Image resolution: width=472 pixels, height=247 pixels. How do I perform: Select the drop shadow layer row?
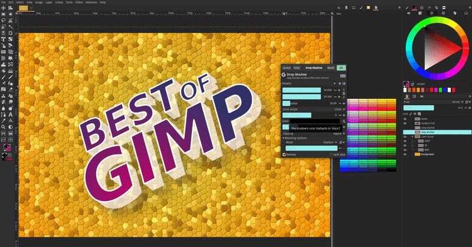click(x=437, y=132)
